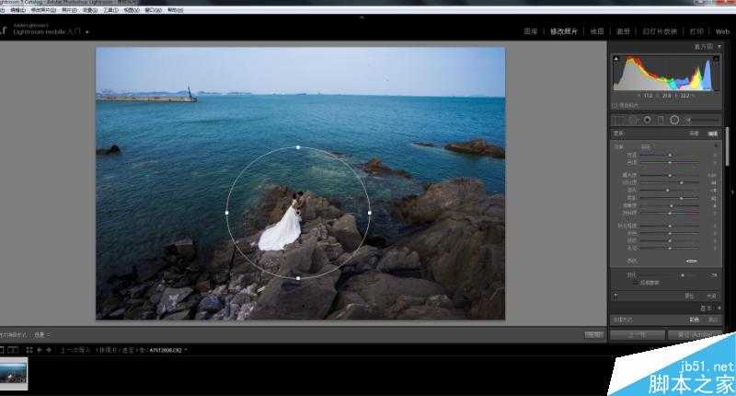Screen dimensions: 736x396
Task: Select the Red Eye Correction tool
Action: click(x=647, y=120)
